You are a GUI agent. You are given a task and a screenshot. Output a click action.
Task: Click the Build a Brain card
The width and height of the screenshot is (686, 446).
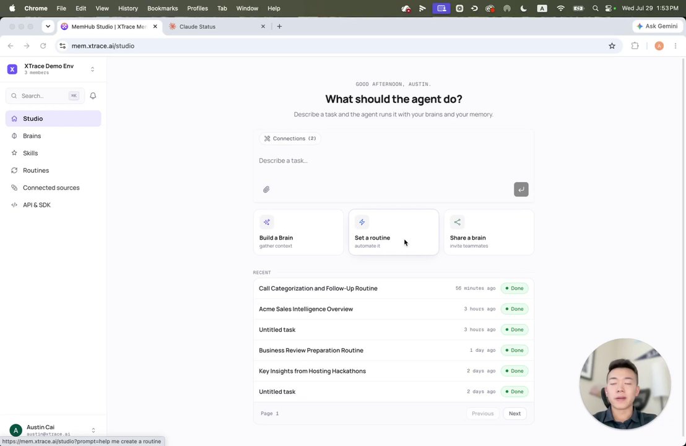pos(298,232)
